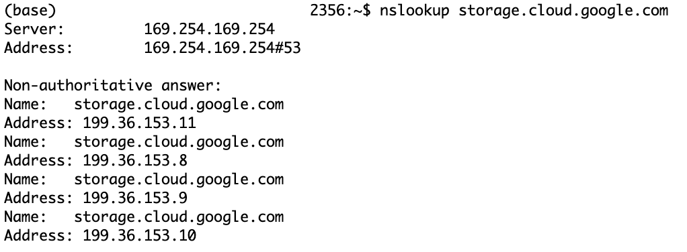Click the Address label under Server

(x=38, y=48)
